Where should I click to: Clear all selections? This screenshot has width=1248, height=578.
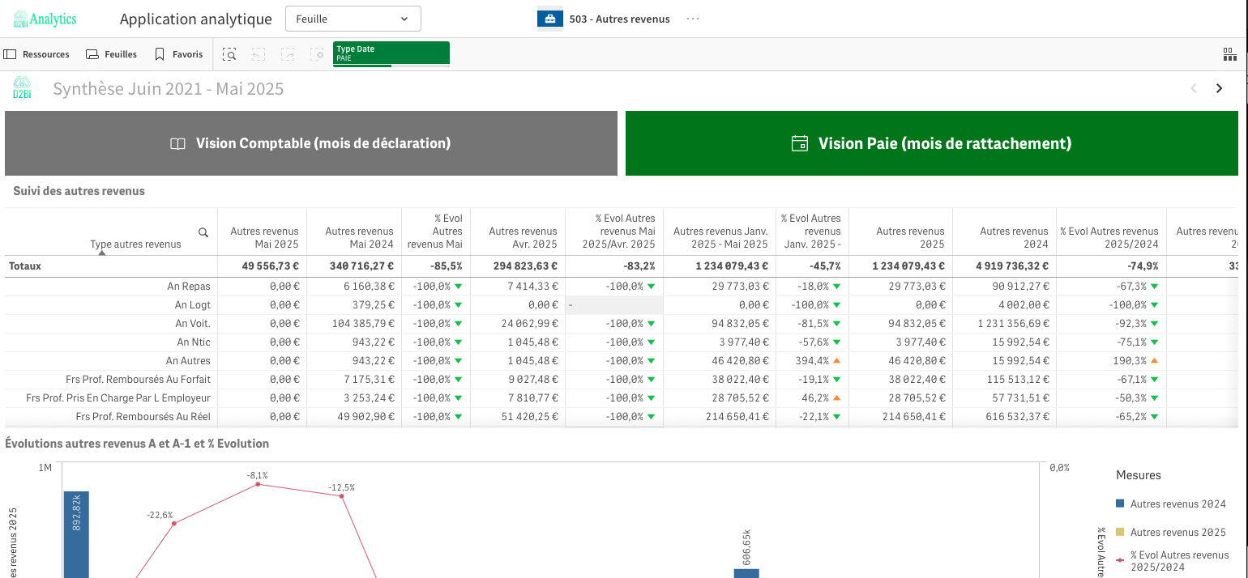point(317,54)
